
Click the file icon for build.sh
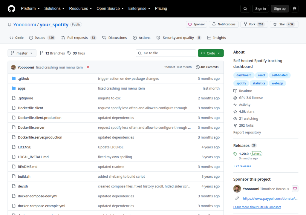[14, 176]
